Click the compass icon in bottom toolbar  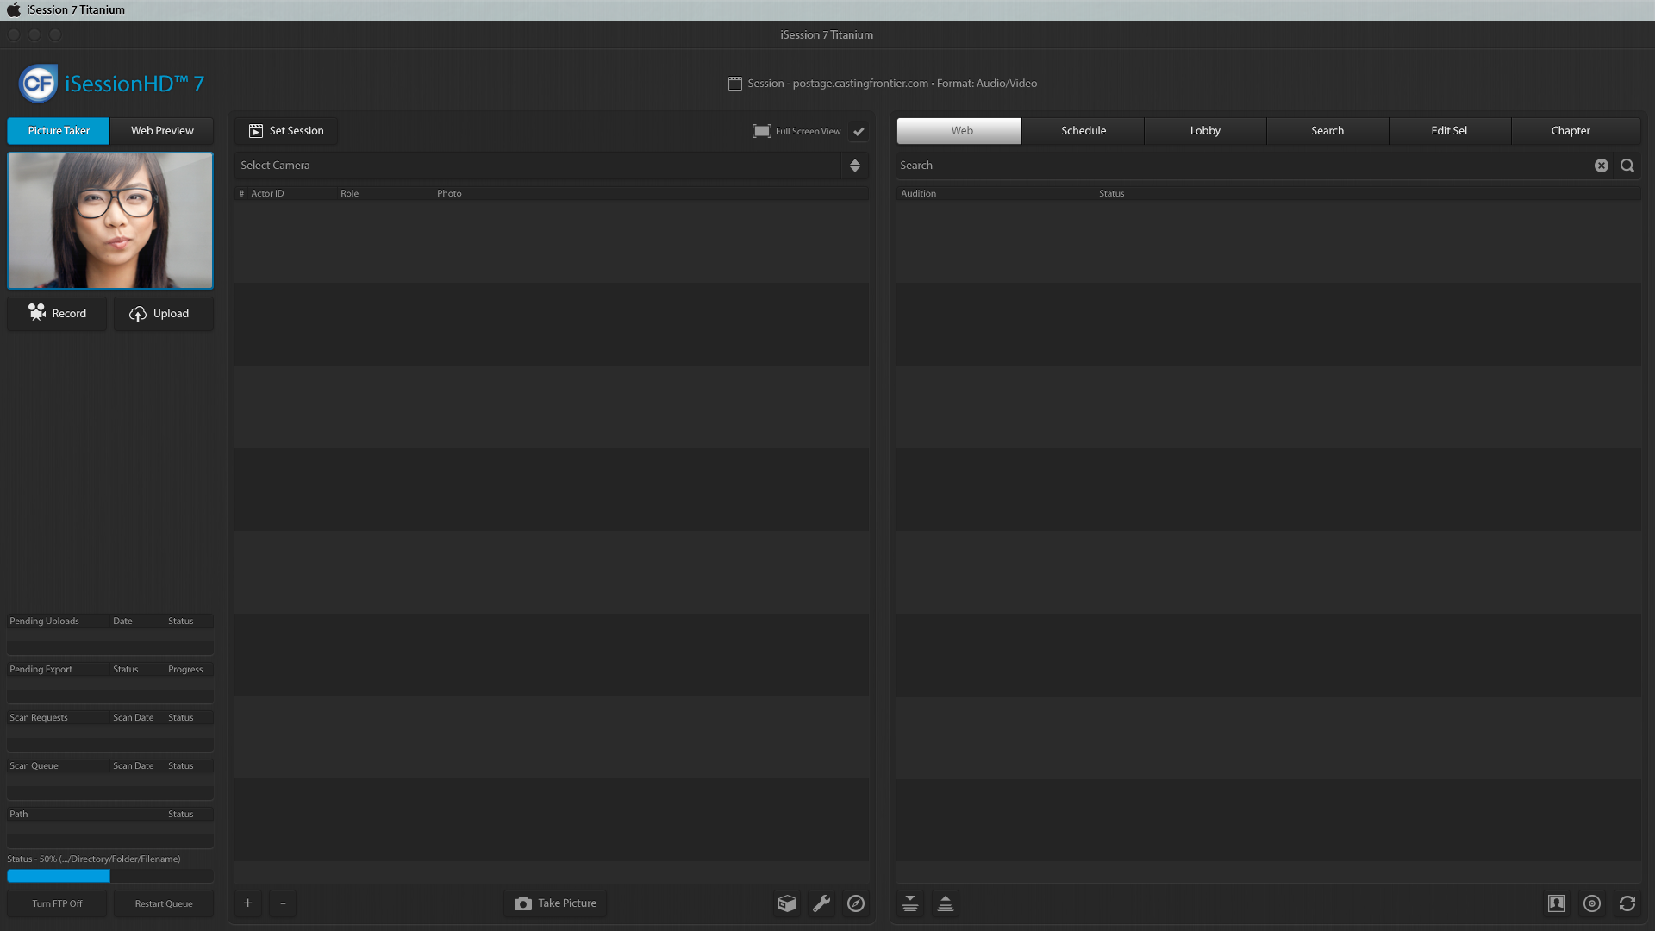[x=855, y=903]
